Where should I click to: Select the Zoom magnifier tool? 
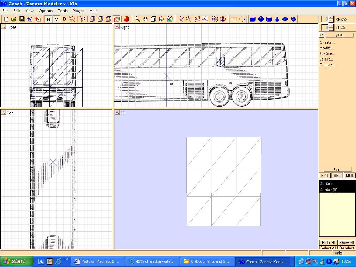138,19
